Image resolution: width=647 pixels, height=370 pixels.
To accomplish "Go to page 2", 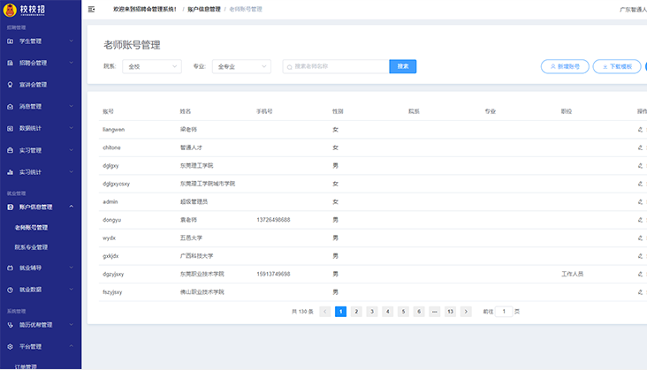I will coord(356,312).
